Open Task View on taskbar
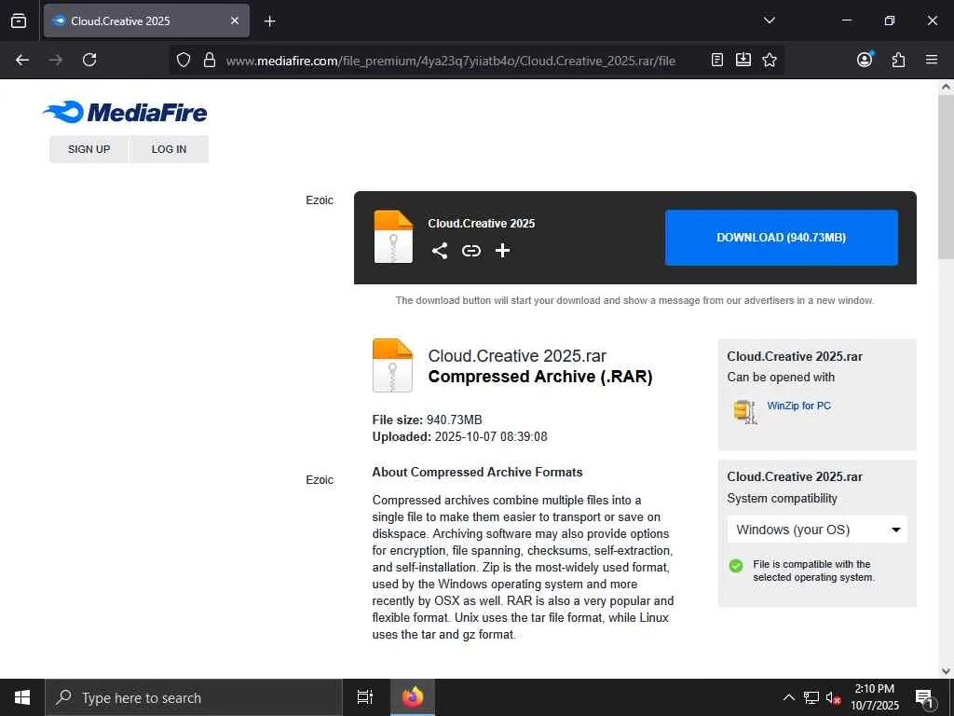The width and height of the screenshot is (954, 716). tap(365, 697)
